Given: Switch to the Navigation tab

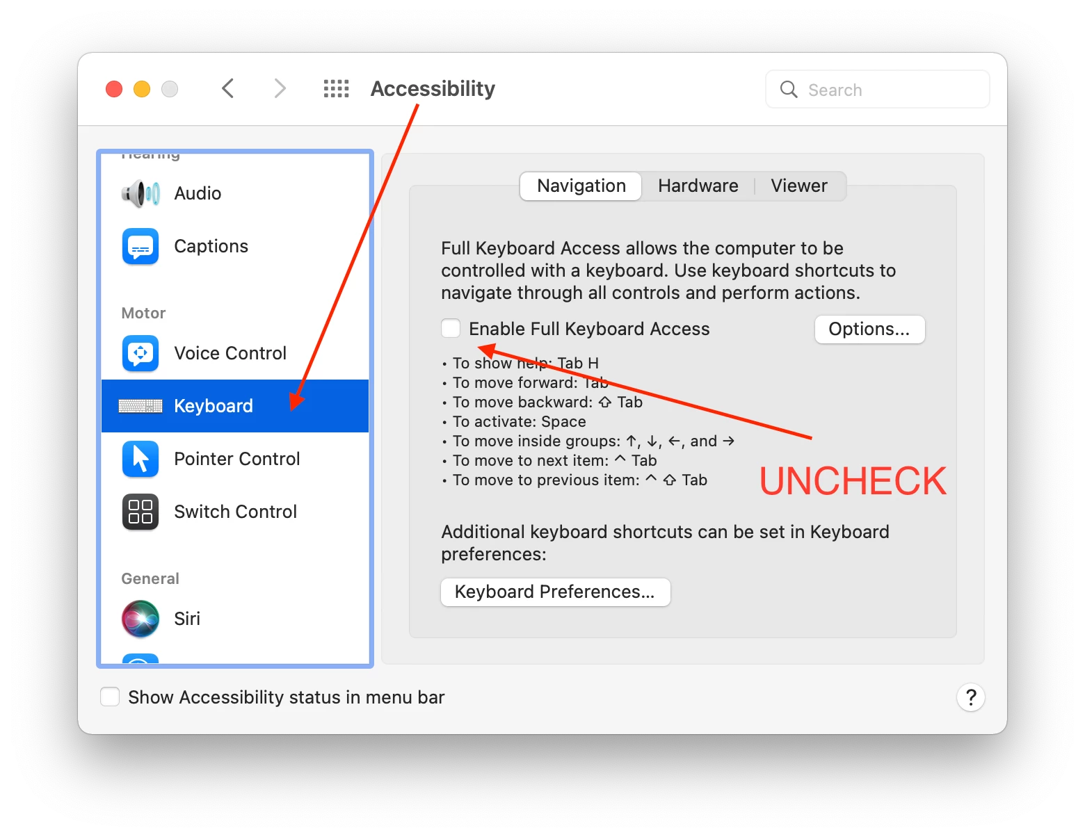Looking at the screenshot, I should 581,186.
